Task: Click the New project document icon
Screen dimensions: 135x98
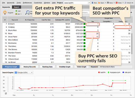Action: [x=93, y=3]
